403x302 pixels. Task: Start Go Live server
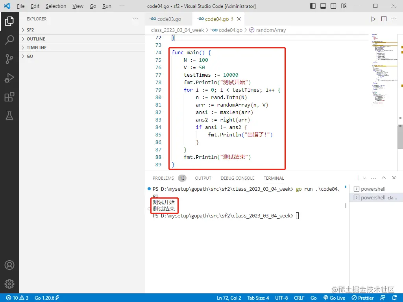[x=334, y=298]
